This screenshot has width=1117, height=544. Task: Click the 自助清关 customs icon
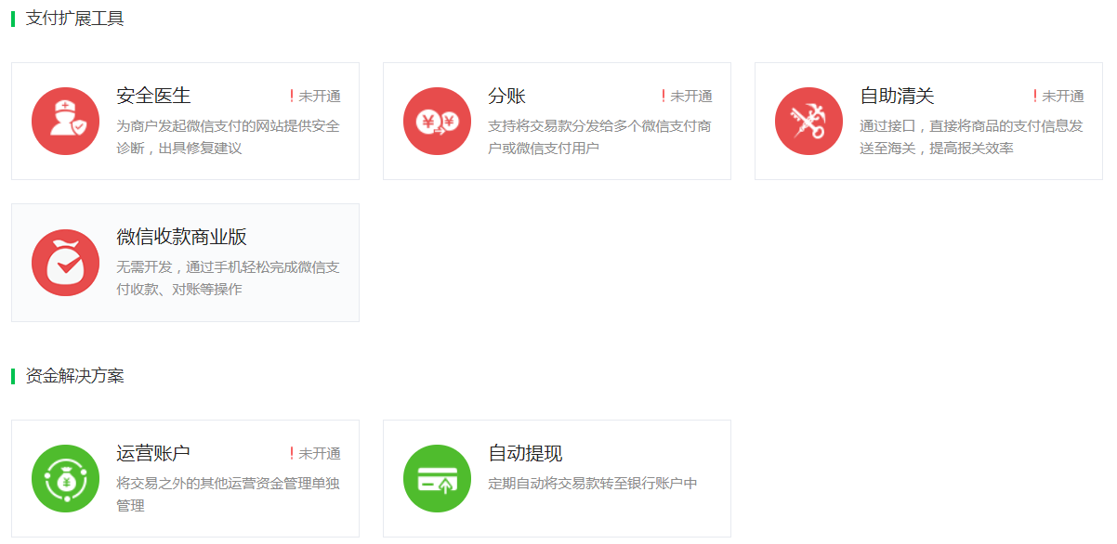pyautogui.click(x=808, y=121)
